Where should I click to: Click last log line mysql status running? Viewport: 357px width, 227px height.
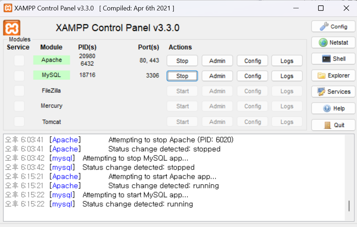pyautogui.click(x=137, y=204)
